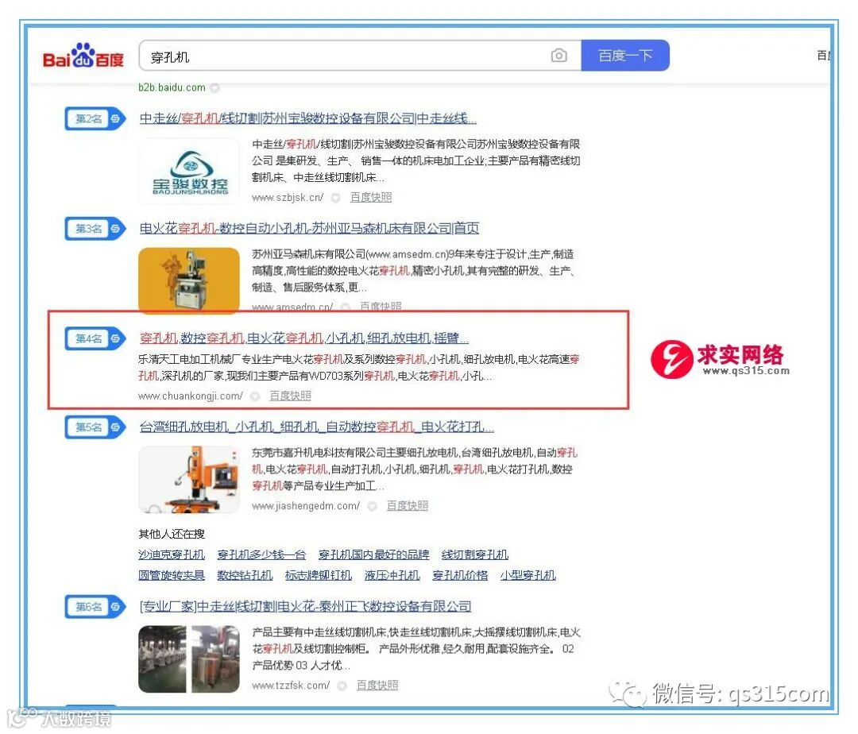
Task: Click the round icon beside www.szbjsk.cn
Action: coord(336,198)
